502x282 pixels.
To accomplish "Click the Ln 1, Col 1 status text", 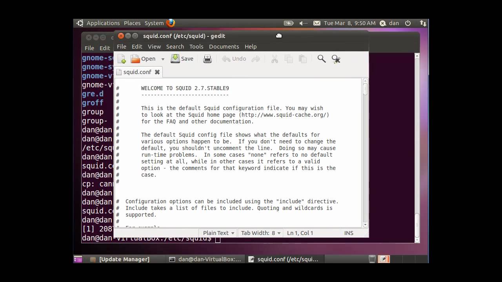I will click(x=300, y=233).
